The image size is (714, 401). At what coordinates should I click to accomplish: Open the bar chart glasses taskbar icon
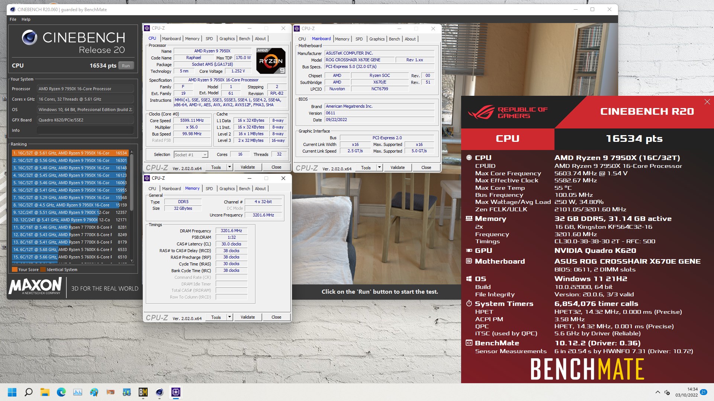pyautogui.click(x=127, y=392)
